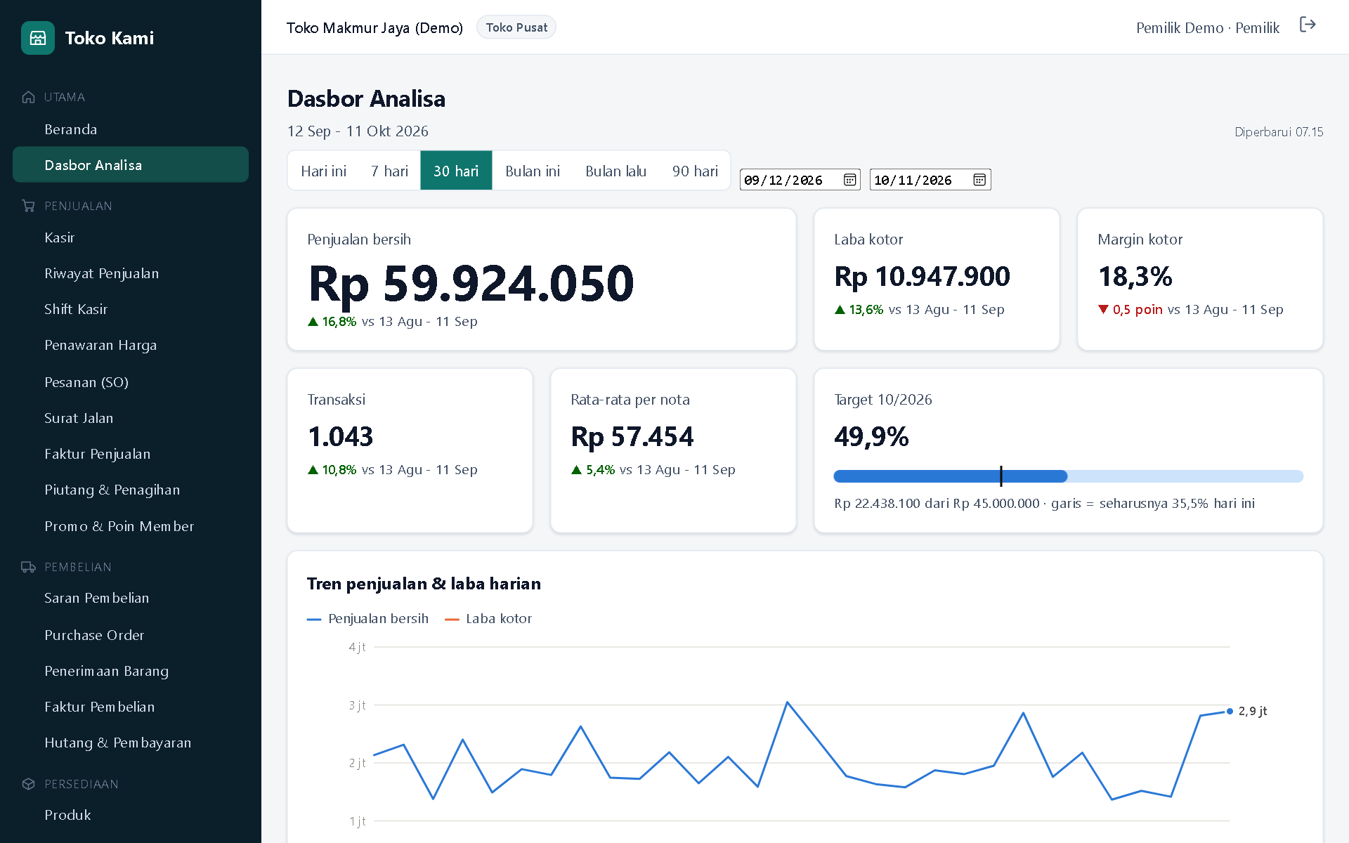Open Penawaran Harga menu item
The width and height of the screenshot is (1349, 843).
[131, 345]
